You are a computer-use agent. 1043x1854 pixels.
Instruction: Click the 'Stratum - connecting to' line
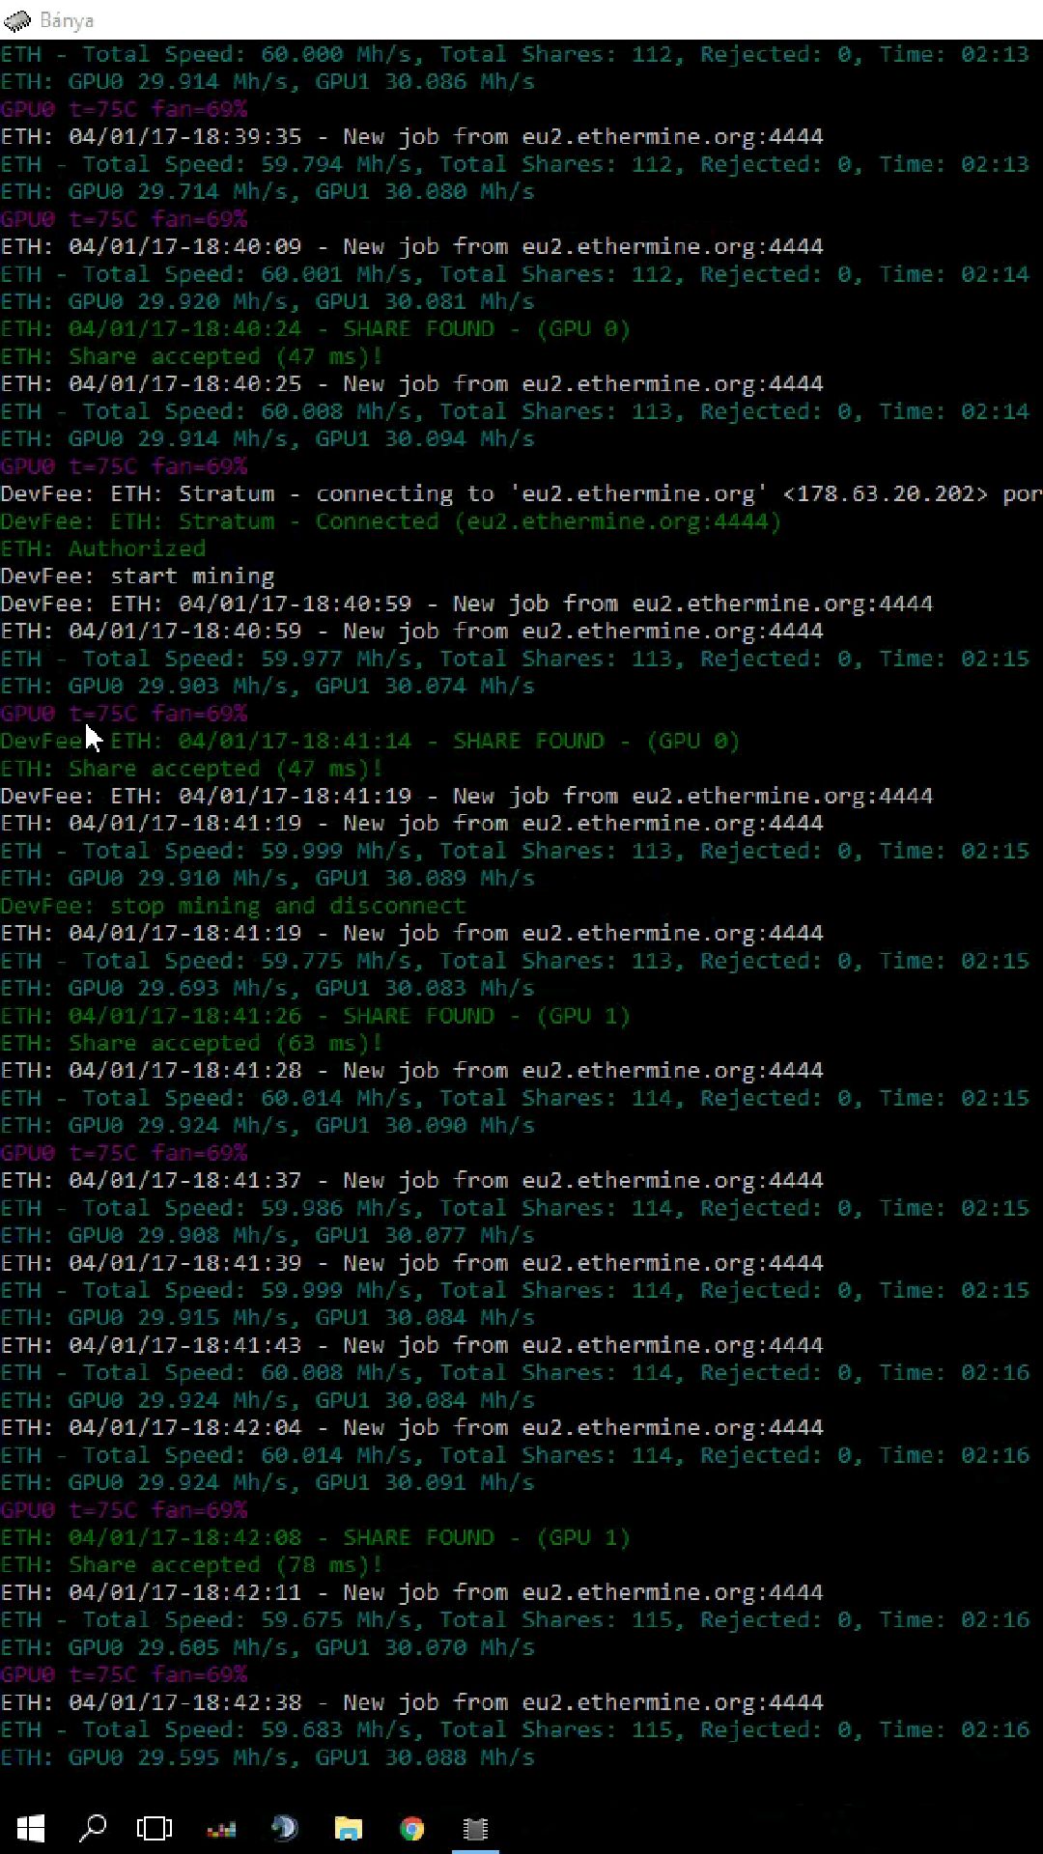pos(521,494)
